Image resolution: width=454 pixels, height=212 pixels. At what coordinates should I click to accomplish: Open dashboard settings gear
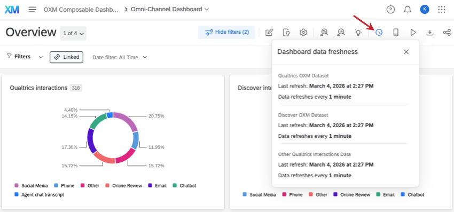[303, 33]
